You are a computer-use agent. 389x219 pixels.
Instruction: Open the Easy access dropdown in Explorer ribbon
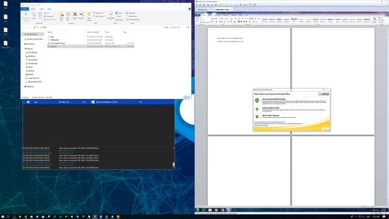pyautogui.click(x=99, y=16)
